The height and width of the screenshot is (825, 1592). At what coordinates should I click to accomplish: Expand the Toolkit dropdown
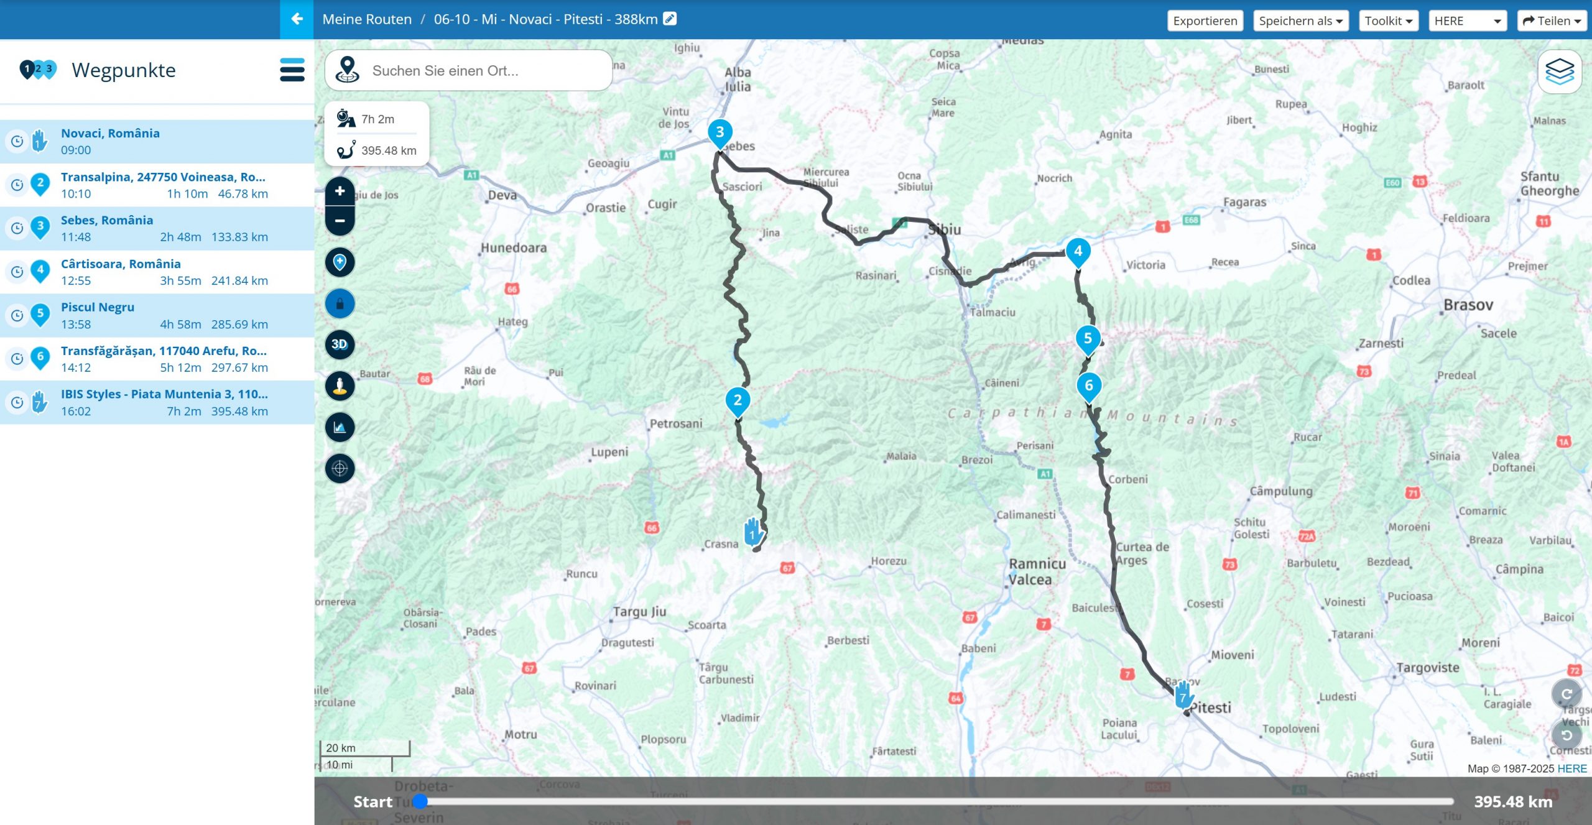click(1388, 21)
